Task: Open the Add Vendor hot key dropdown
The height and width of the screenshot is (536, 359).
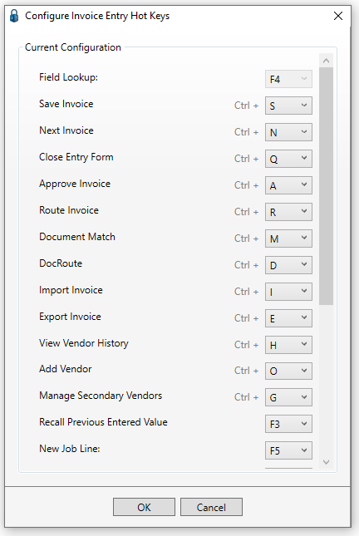Action: (x=288, y=371)
